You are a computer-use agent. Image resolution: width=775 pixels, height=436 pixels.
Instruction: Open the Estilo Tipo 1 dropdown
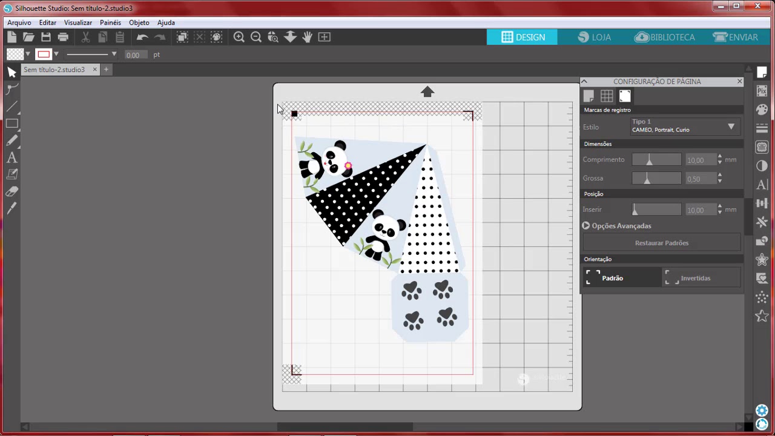point(685,126)
